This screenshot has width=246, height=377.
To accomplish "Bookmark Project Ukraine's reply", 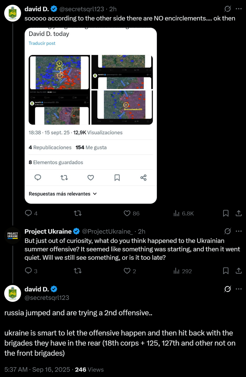I will [226, 271].
